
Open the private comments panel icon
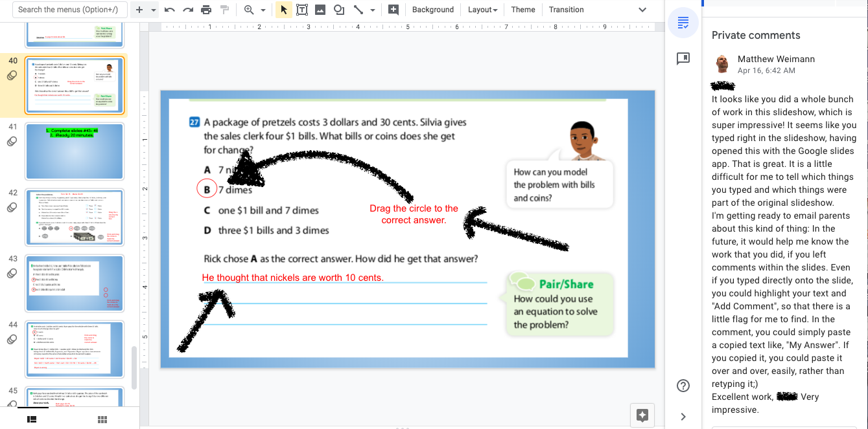[683, 23]
